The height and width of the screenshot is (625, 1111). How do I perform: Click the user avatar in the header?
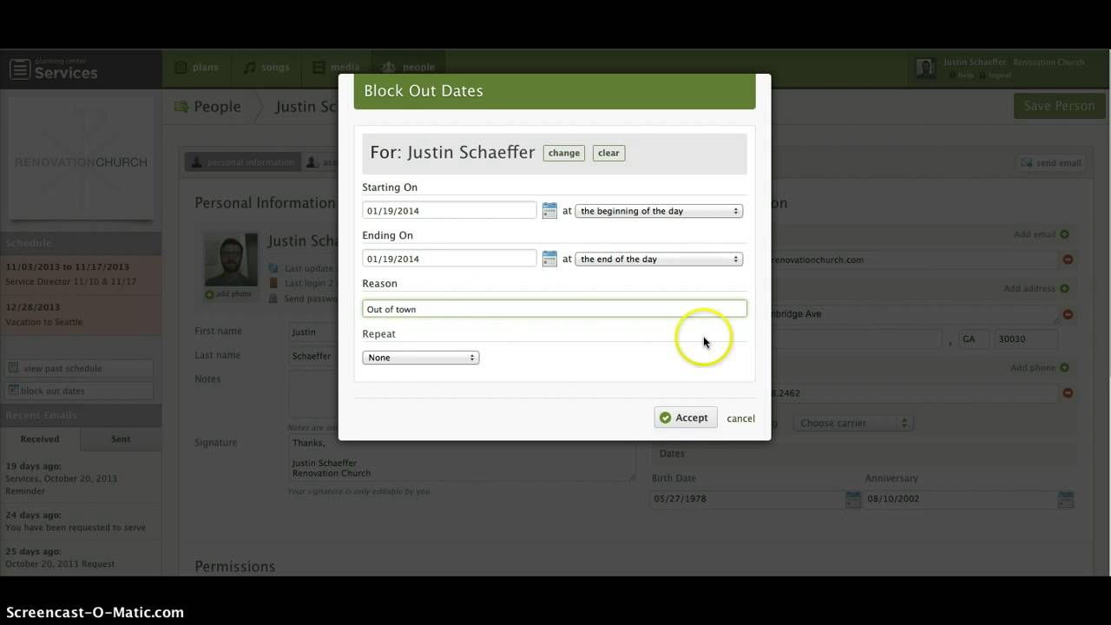click(925, 69)
